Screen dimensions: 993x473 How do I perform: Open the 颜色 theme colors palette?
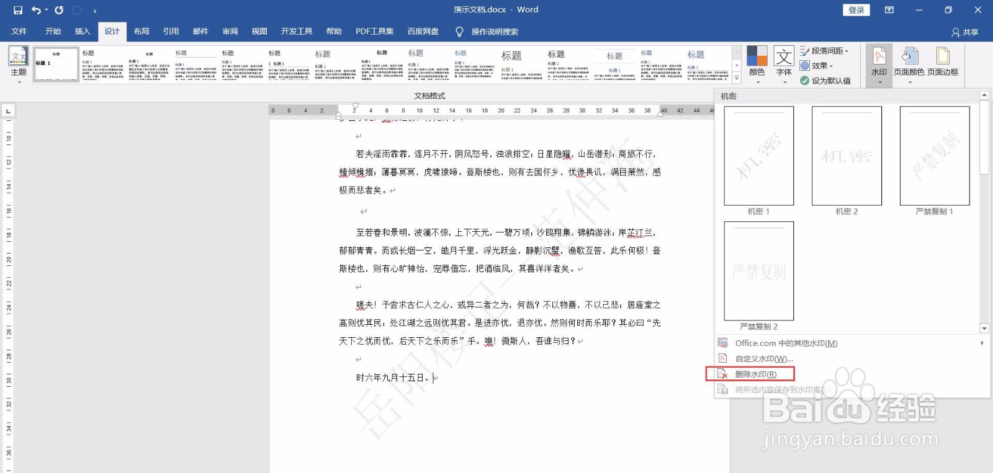point(757,64)
